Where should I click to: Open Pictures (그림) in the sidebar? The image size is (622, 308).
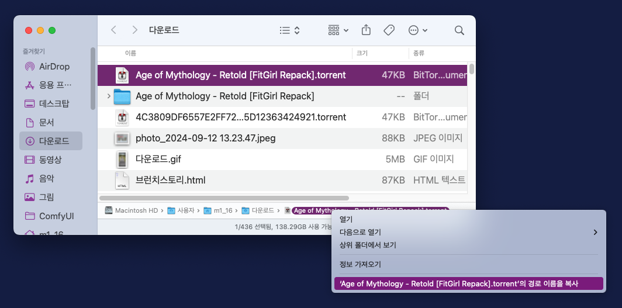[51, 197]
